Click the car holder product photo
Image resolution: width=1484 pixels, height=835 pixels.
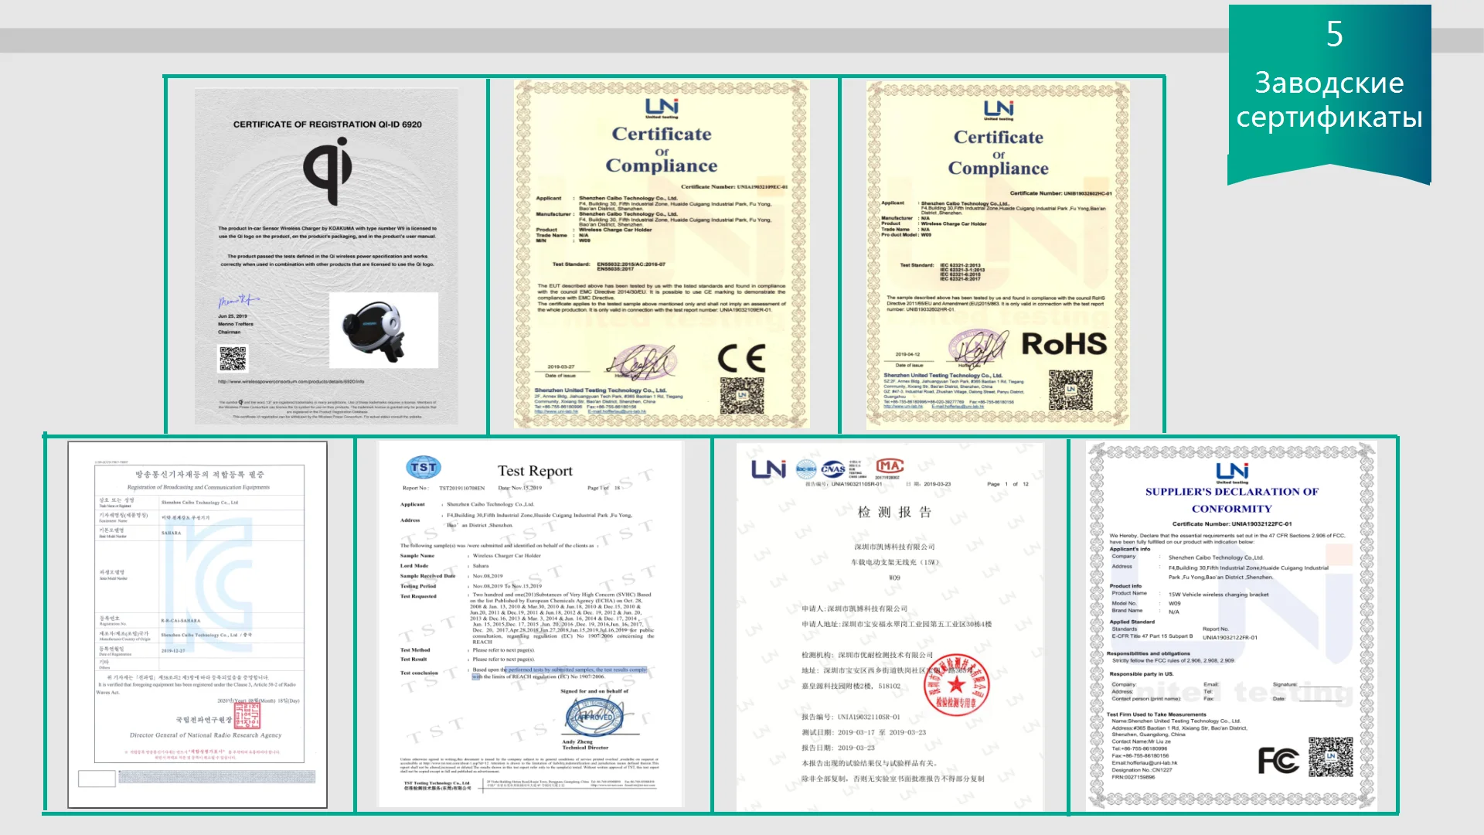tap(383, 330)
